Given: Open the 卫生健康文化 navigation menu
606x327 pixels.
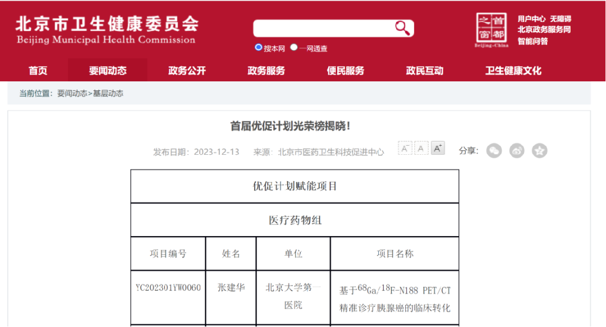Looking at the screenshot, I should (513, 71).
